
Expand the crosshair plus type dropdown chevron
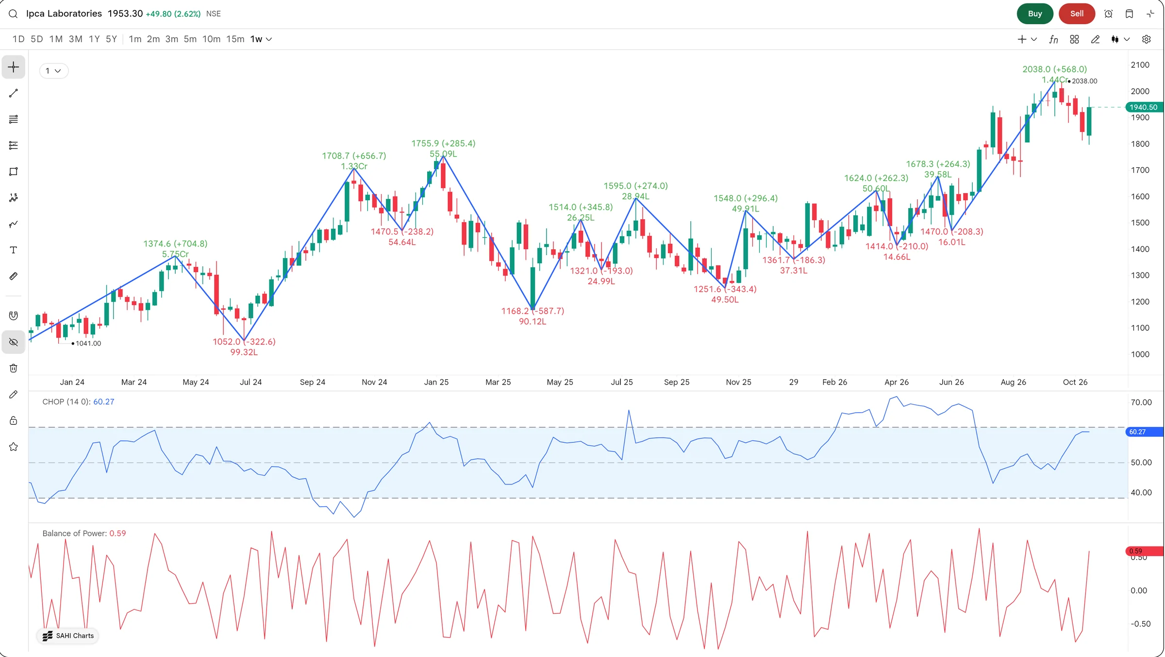(x=1033, y=39)
